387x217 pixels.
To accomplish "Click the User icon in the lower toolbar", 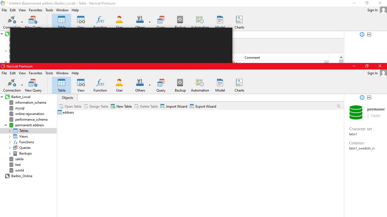I will tap(119, 85).
